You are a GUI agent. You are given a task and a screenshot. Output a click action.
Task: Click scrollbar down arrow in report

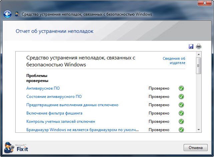click(x=199, y=130)
